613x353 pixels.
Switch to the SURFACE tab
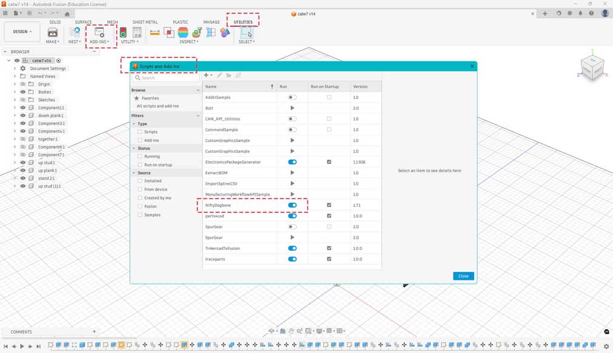point(83,22)
